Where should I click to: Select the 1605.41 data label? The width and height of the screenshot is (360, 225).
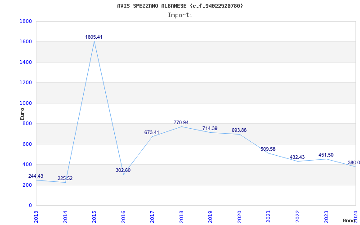94,37
